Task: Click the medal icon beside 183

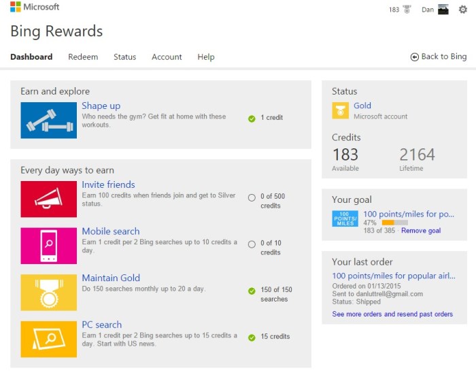Action: click(x=407, y=10)
